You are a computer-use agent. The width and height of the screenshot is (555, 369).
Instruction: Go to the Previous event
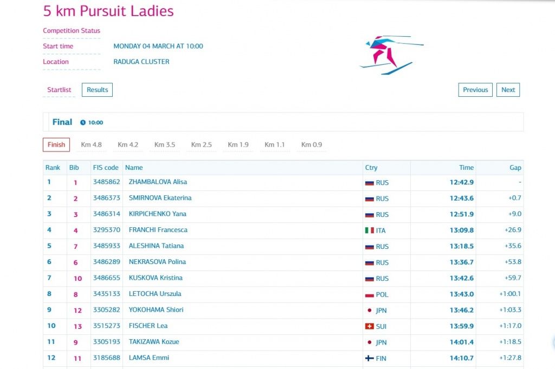[475, 90]
